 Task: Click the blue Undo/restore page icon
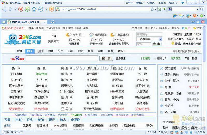pos(41,9)
